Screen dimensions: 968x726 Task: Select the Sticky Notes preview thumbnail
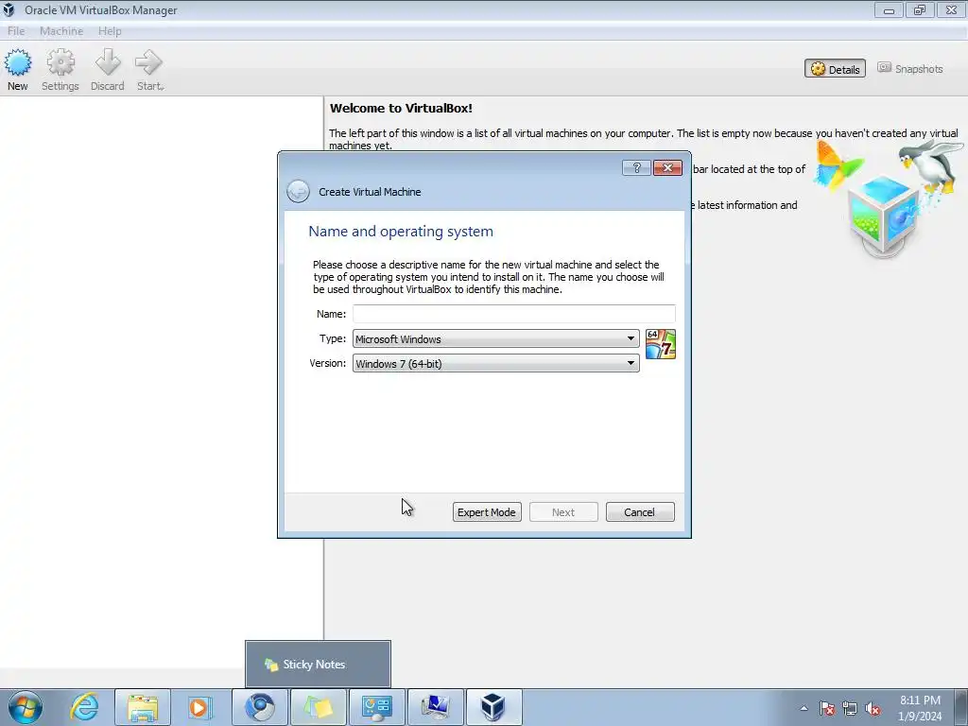(318, 665)
